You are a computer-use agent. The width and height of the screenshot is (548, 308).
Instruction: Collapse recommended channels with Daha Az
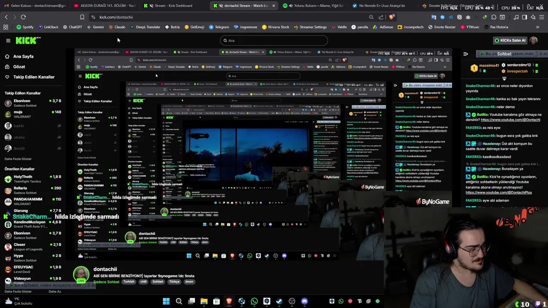point(55,291)
